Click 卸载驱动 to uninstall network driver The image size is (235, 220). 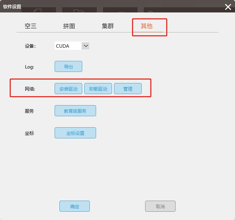point(98,89)
